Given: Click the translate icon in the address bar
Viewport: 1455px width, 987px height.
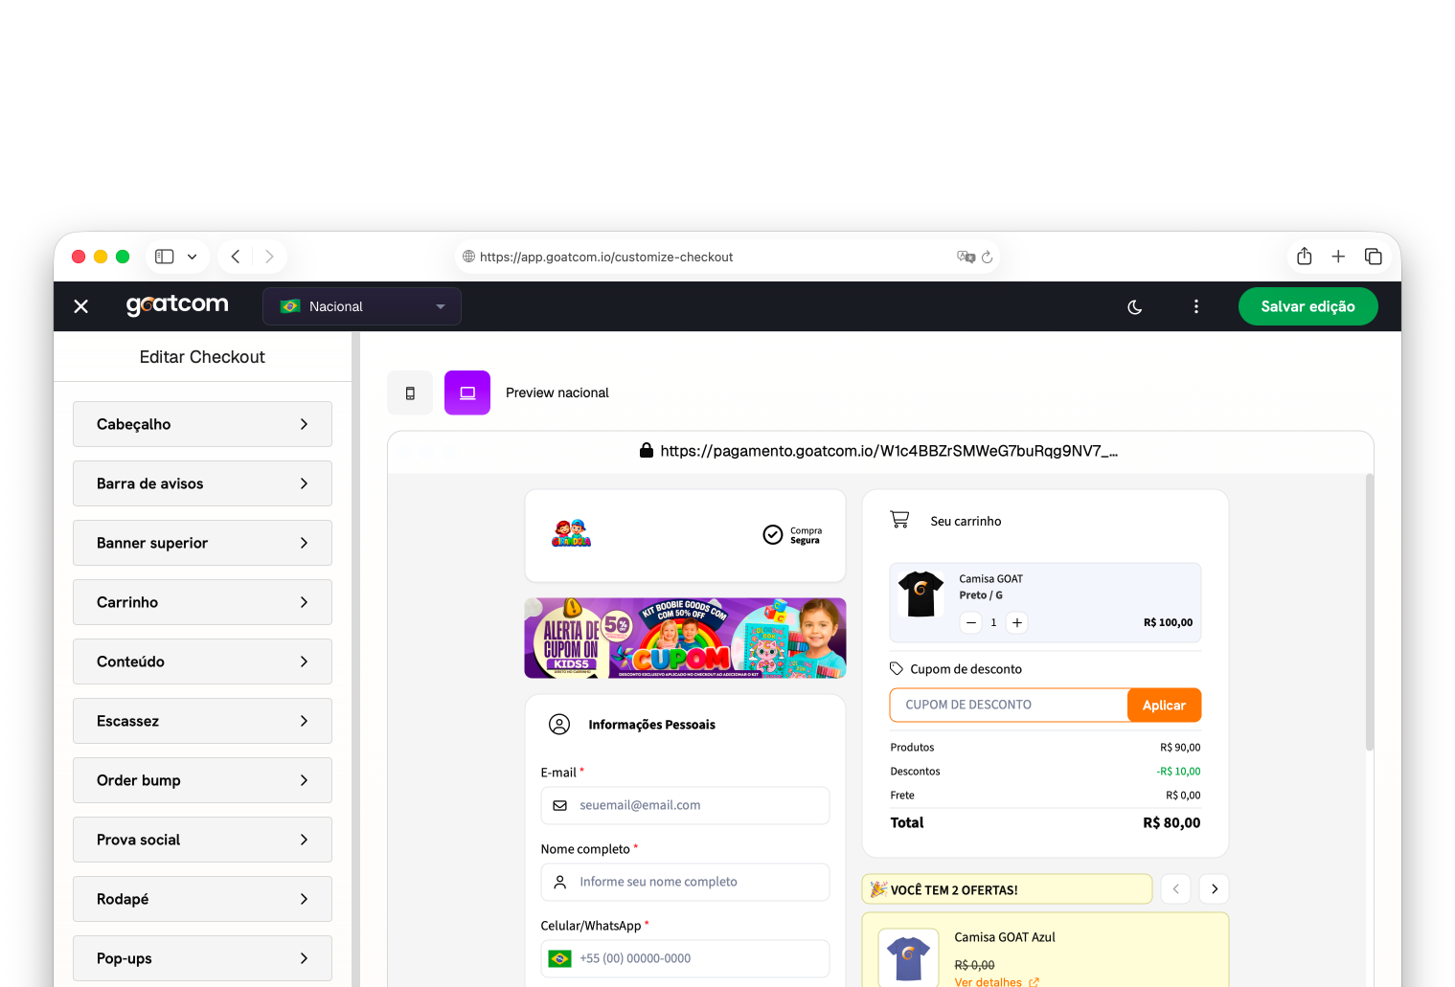Looking at the screenshot, I should (x=966, y=257).
